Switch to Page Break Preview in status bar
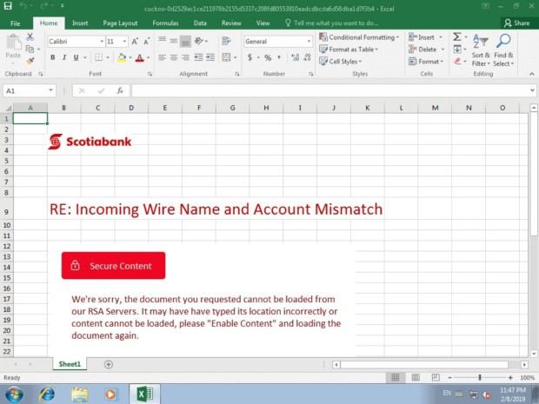The image size is (539, 404). click(436, 378)
